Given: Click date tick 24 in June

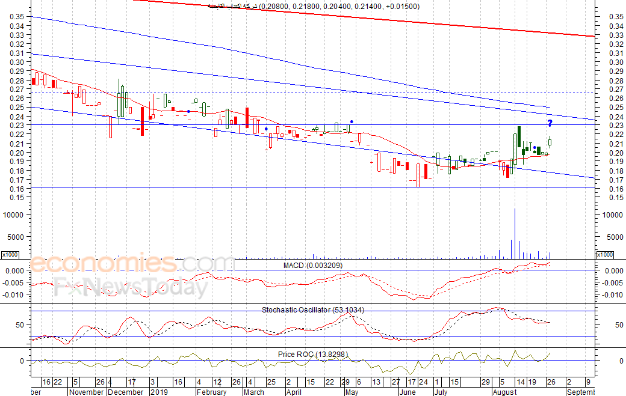Looking at the screenshot, I should [x=423, y=382].
